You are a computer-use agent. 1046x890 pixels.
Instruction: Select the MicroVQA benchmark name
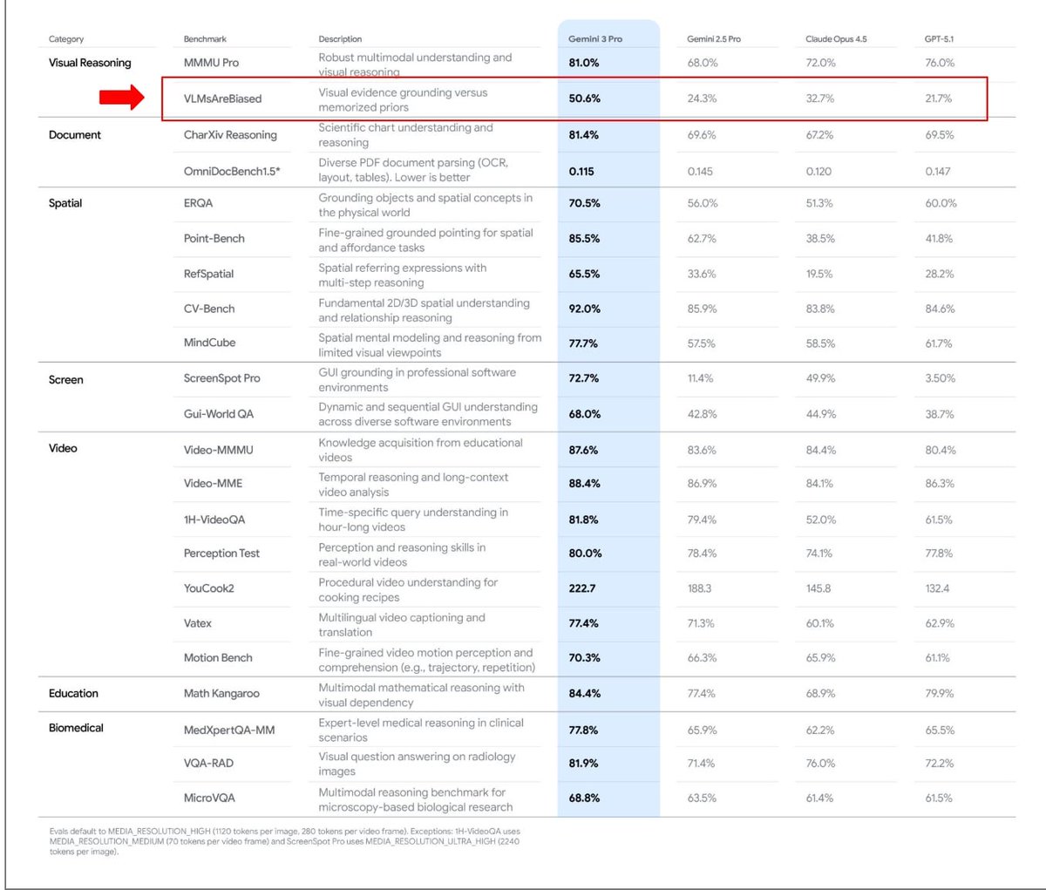pyautogui.click(x=209, y=798)
